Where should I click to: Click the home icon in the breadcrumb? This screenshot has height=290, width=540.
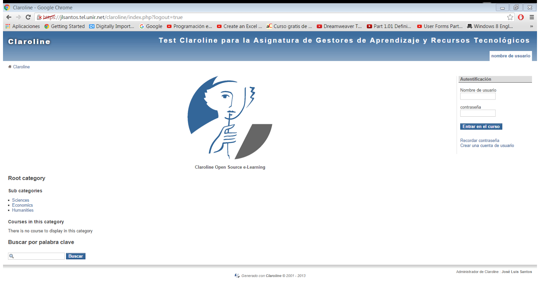click(x=10, y=67)
